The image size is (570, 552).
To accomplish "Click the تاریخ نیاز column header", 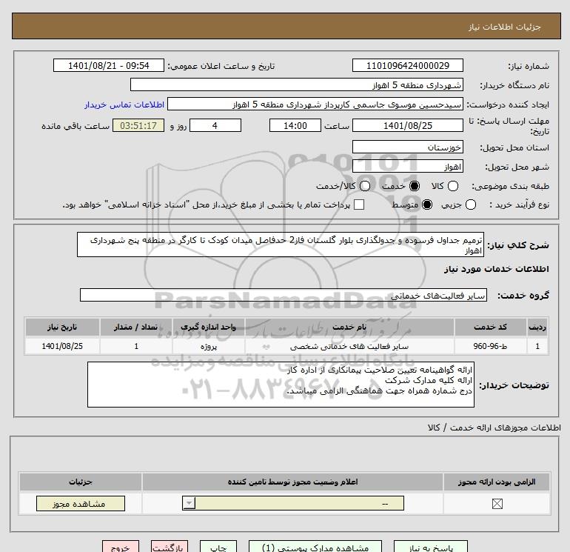I will click(x=62, y=327).
